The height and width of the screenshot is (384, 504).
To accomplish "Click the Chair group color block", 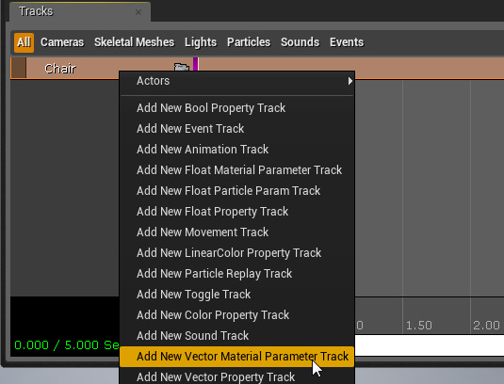I will pyautogui.click(x=19, y=68).
